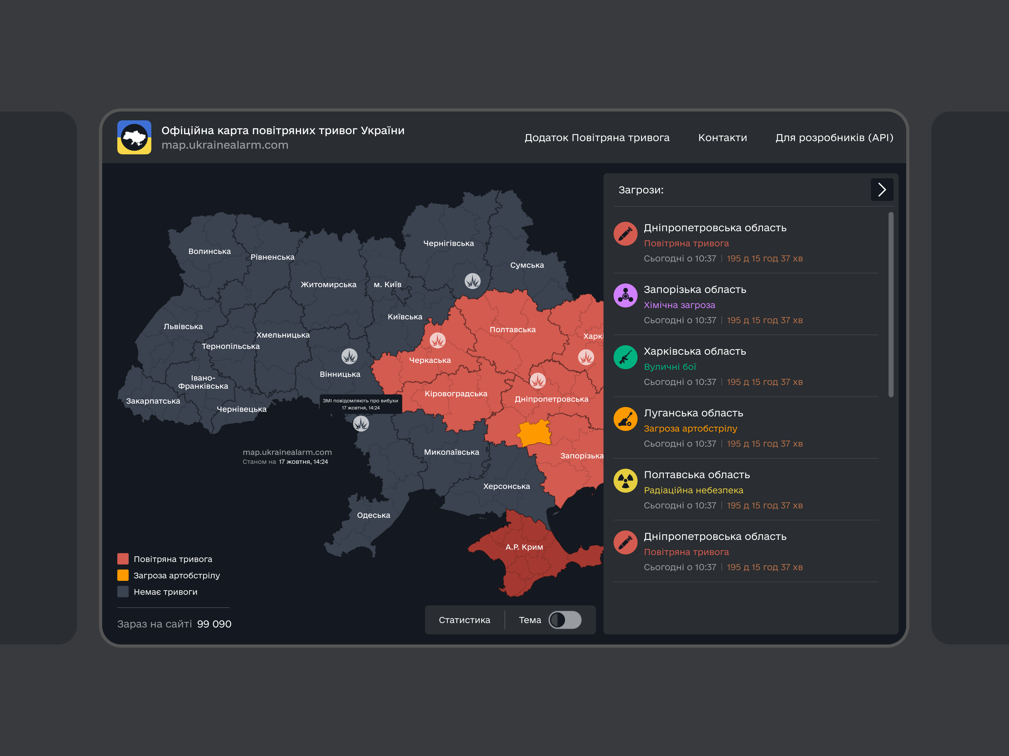
Task: Click the Статистика button
Action: [x=464, y=620]
